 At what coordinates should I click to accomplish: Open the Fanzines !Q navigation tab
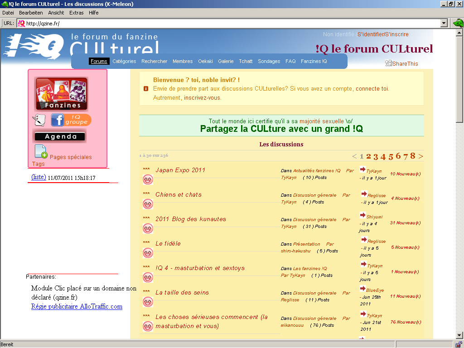pyautogui.click(x=314, y=61)
